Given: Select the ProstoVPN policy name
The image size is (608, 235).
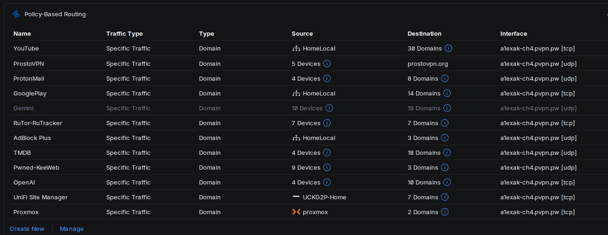Looking at the screenshot, I should [29, 64].
